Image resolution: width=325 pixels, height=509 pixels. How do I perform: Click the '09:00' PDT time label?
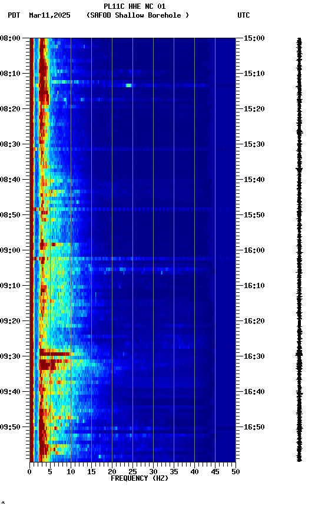10,250
